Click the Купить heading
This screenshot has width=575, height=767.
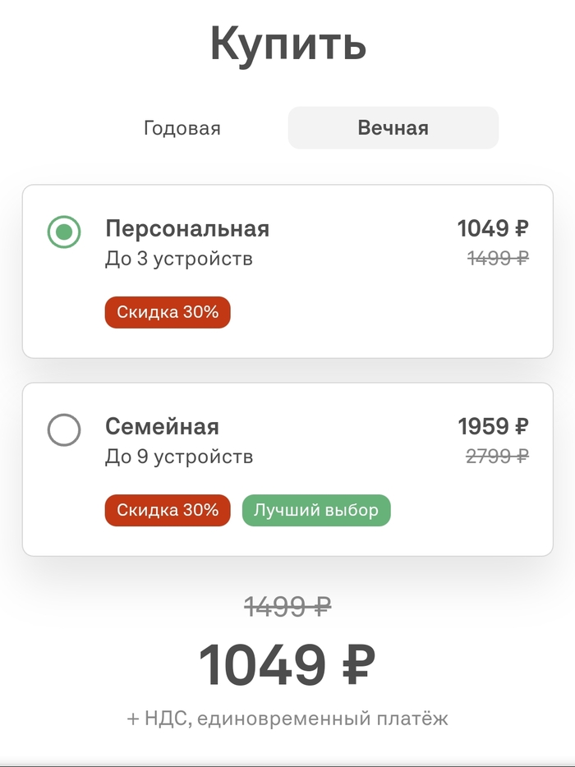pyautogui.click(x=287, y=43)
